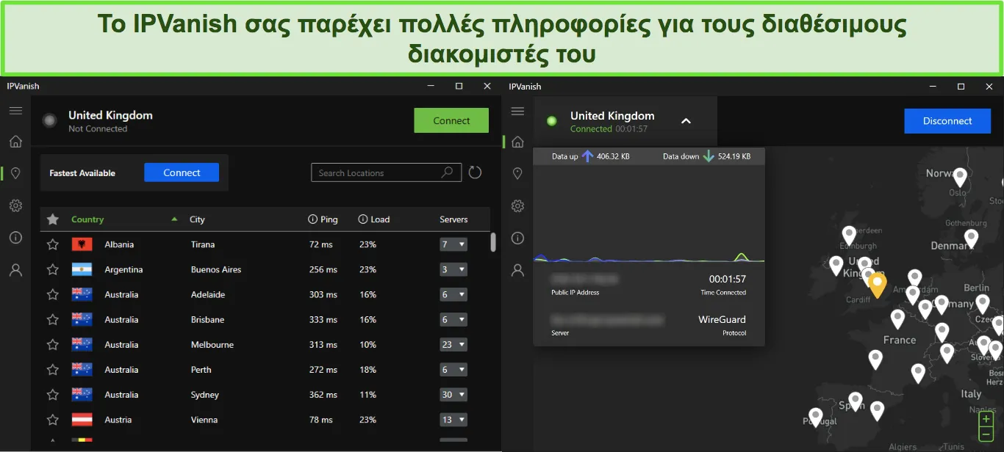The image size is (1004, 452).
Task: Favorite Australia Sydney with star
Action: 52,395
